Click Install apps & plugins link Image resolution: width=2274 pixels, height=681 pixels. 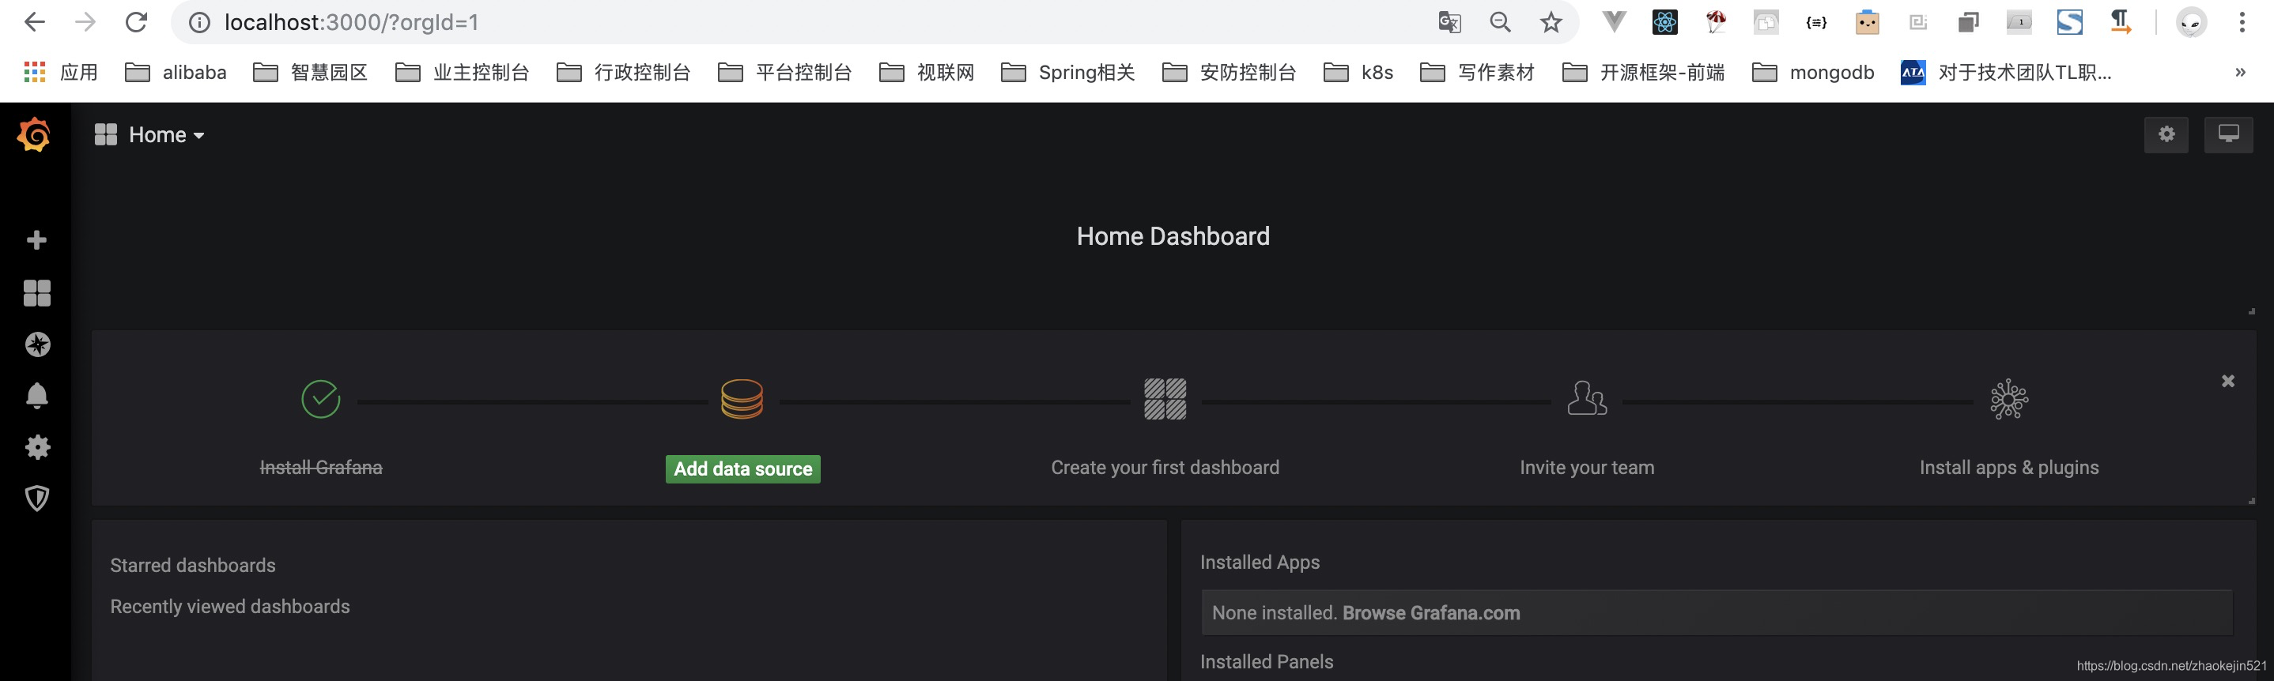(2008, 468)
